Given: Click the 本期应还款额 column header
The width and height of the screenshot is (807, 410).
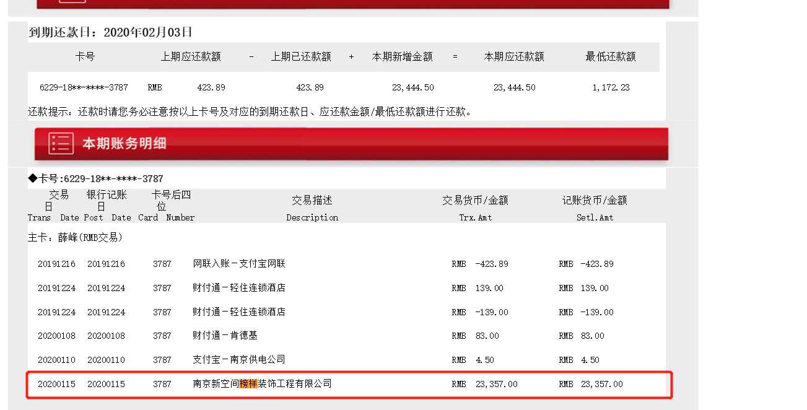Looking at the screenshot, I should pyautogui.click(x=514, y=56).
